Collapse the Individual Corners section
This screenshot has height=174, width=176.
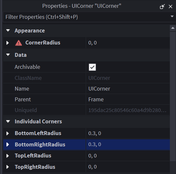pos(8,121)
